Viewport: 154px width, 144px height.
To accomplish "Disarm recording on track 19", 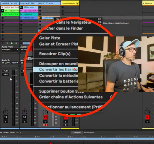I will pos(45,125).
